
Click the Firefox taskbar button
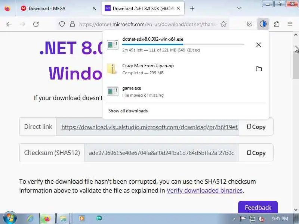coord(47,218)
